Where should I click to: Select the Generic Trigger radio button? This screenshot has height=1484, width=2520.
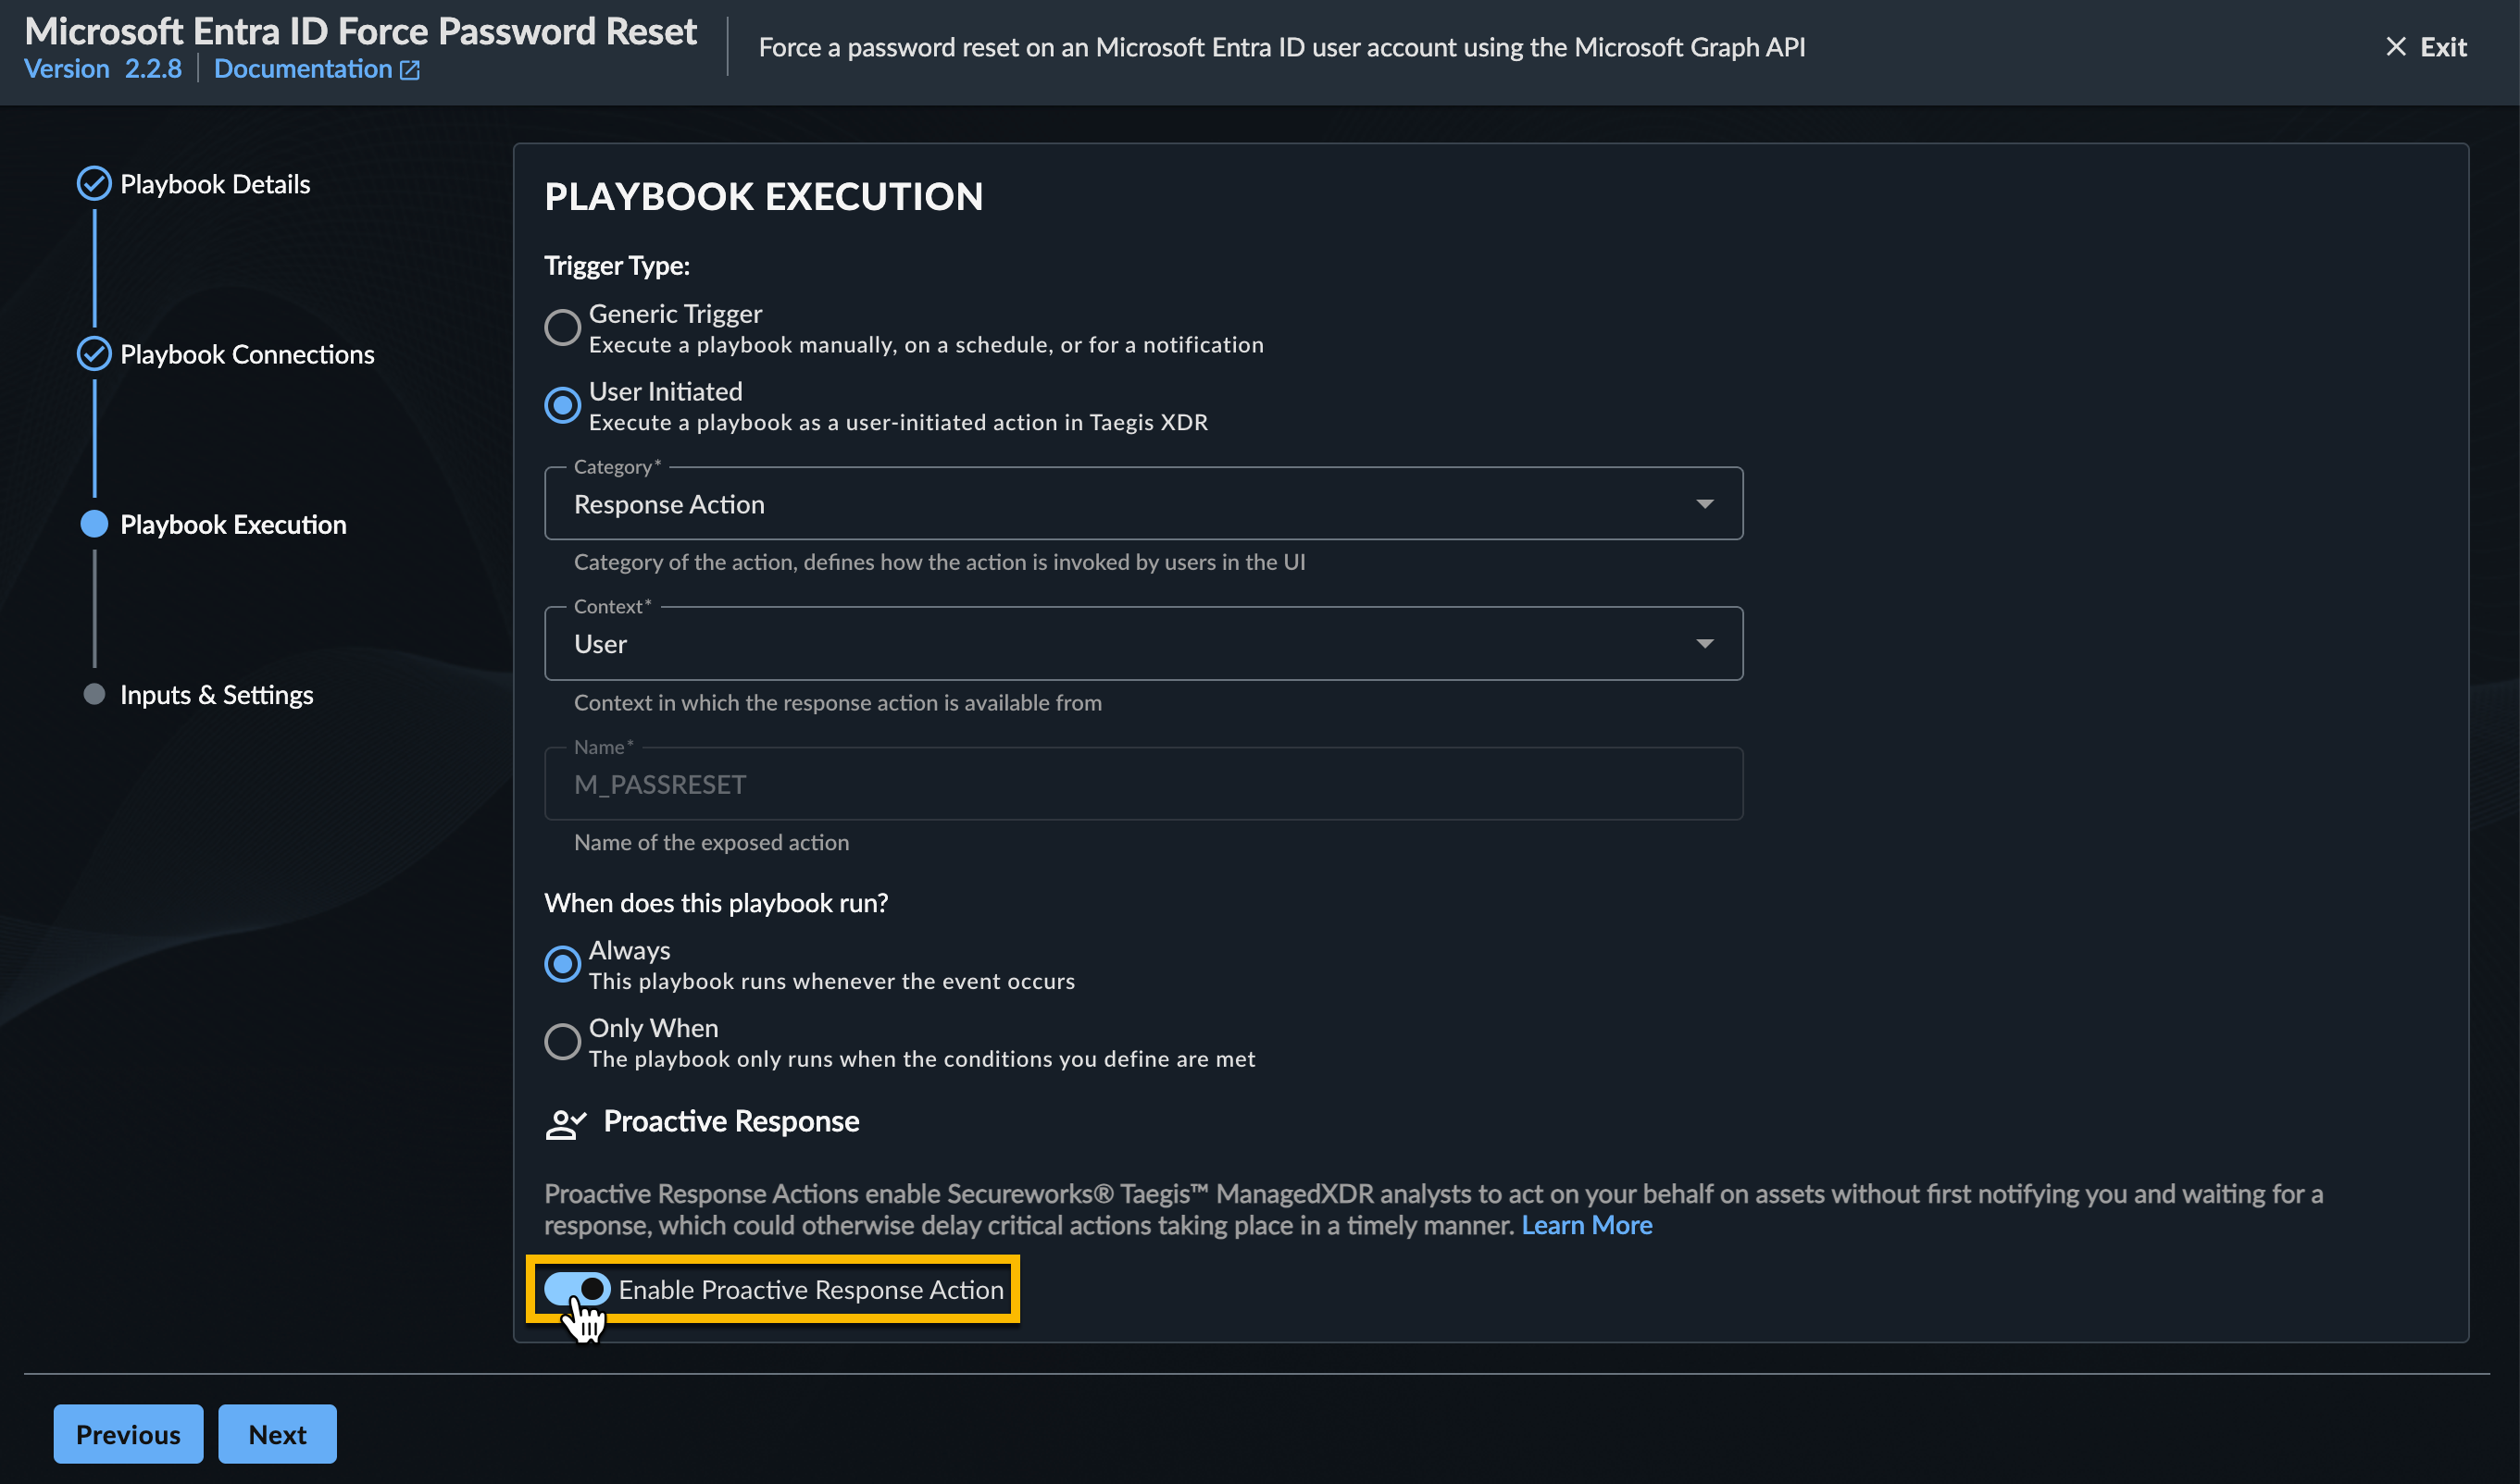(562, 328)
